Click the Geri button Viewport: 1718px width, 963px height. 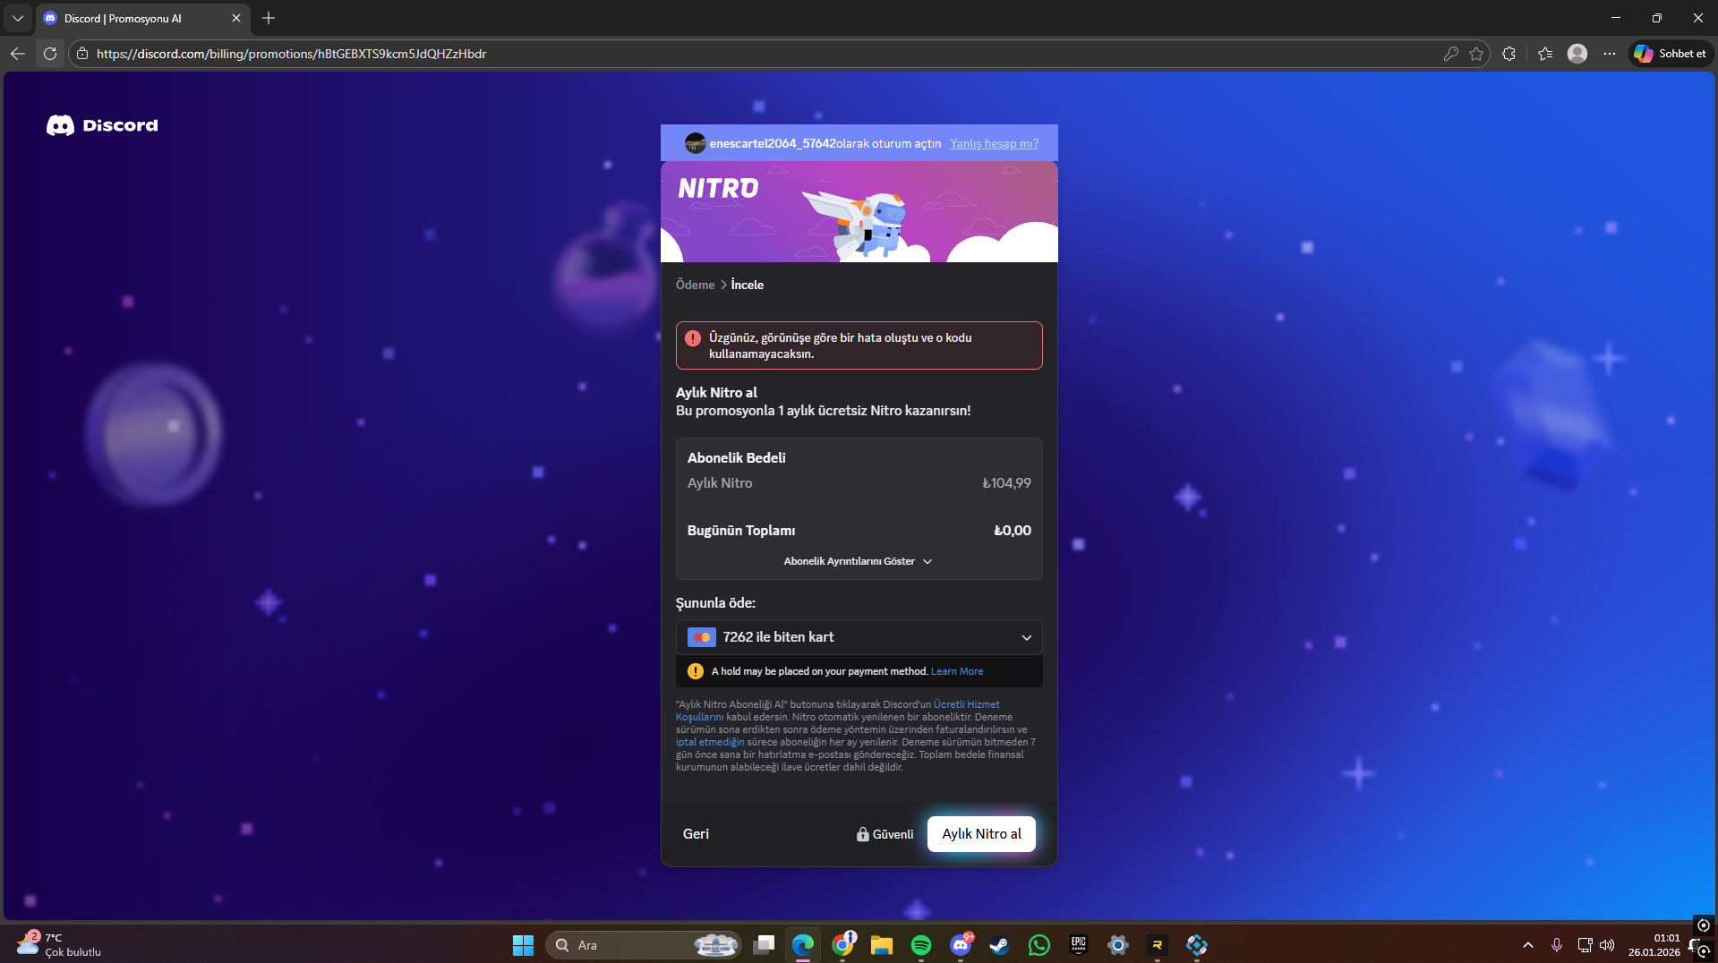696,834
